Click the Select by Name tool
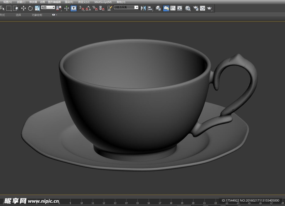 2,8
